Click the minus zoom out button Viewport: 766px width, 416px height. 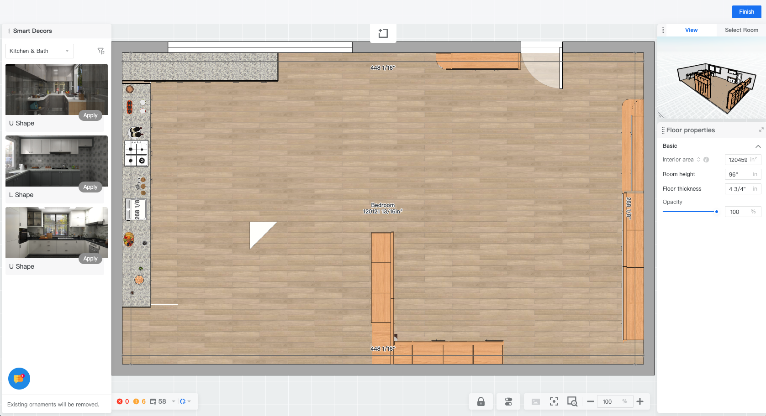(590, 401)
